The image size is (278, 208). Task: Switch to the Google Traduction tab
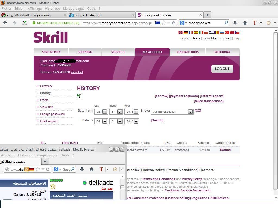pyautogui.click(x=102, y=15)
